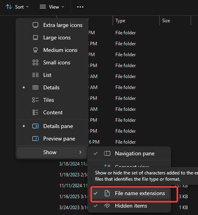Select Extra large icons view
198x215 pixels.
[x=52, y=25]
